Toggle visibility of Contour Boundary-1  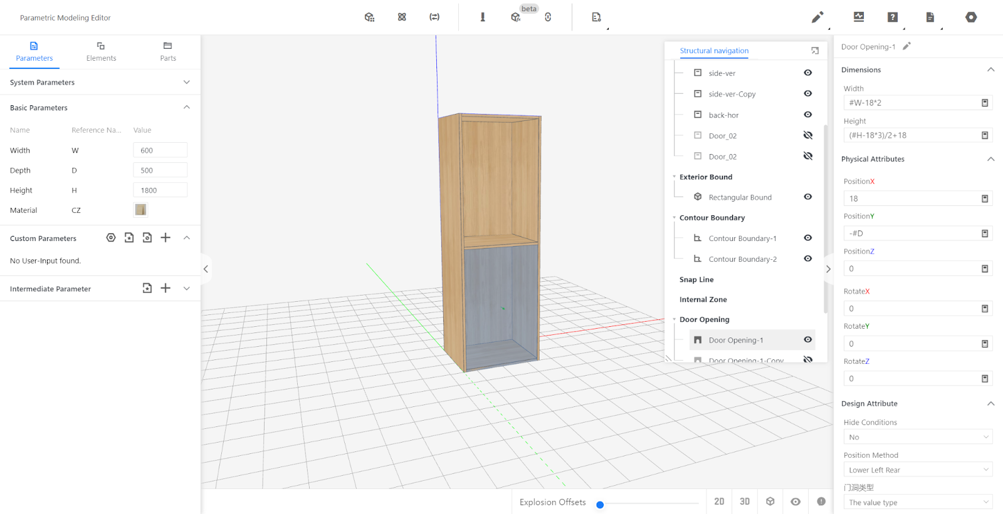[808, 238]
